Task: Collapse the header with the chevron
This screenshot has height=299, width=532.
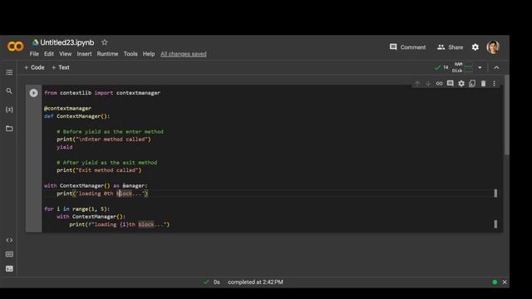Action: click(x=496, y=68)
